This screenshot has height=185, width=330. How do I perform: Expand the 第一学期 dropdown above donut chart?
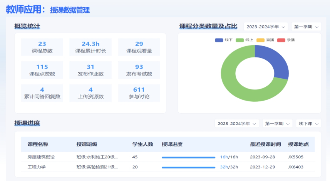pyautogui.click(x=306, y=27)
